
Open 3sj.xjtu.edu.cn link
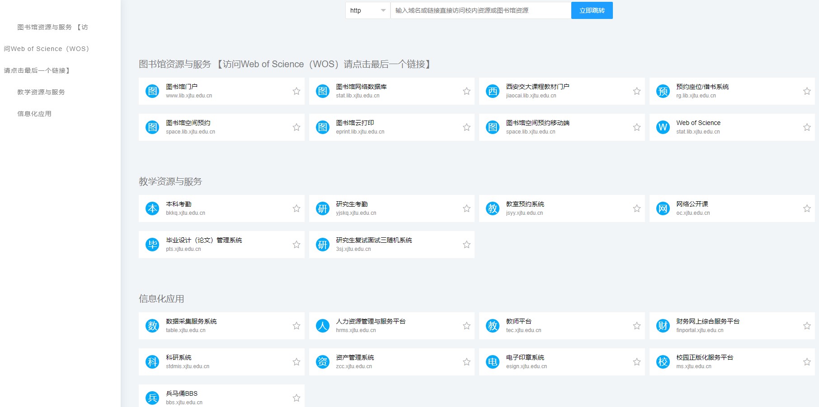click(x=353, y=249)
